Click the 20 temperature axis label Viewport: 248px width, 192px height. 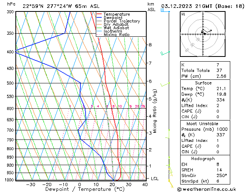(x=112, y=184)
